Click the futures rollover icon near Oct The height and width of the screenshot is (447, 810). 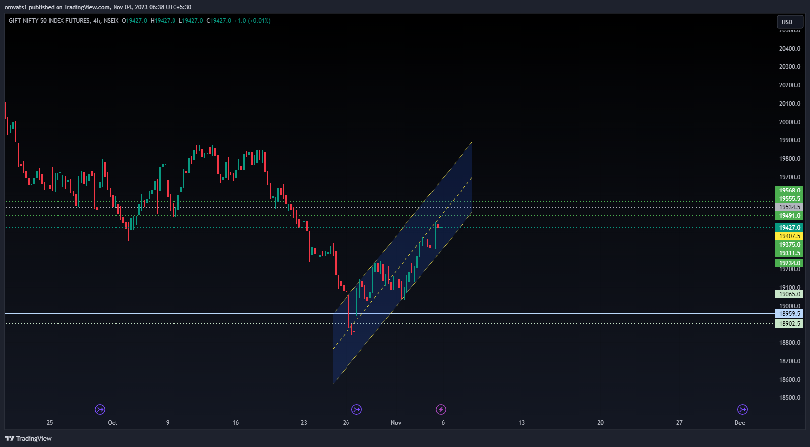(x=100, y=409)
